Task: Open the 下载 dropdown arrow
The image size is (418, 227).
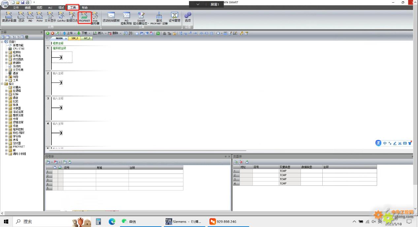Action: tap(89, 33)
